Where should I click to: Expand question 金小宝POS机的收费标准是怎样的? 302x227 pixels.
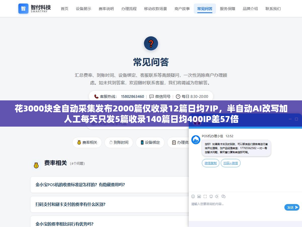109,185
